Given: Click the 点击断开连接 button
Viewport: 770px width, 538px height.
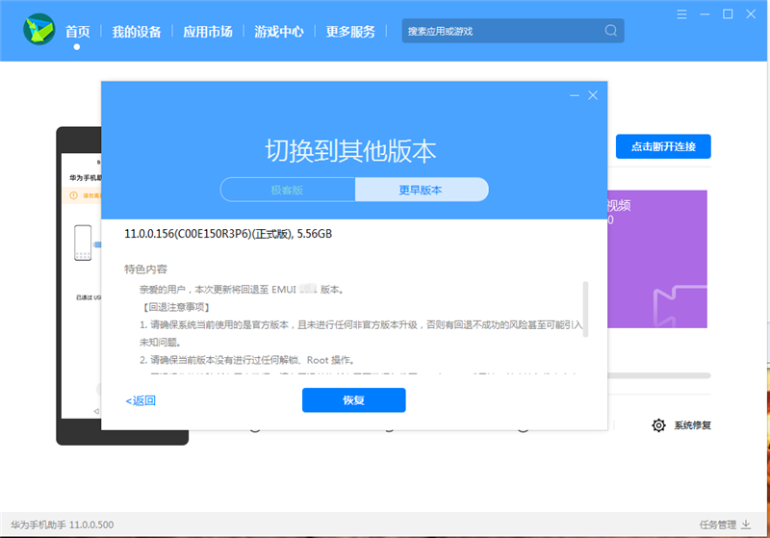Looking at the screenshot, I should pyautogui.click(x=662, y=147).
